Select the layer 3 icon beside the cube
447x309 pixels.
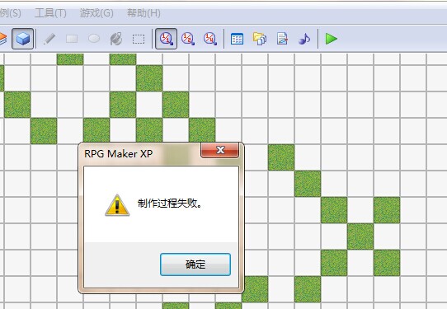(2, 39)
